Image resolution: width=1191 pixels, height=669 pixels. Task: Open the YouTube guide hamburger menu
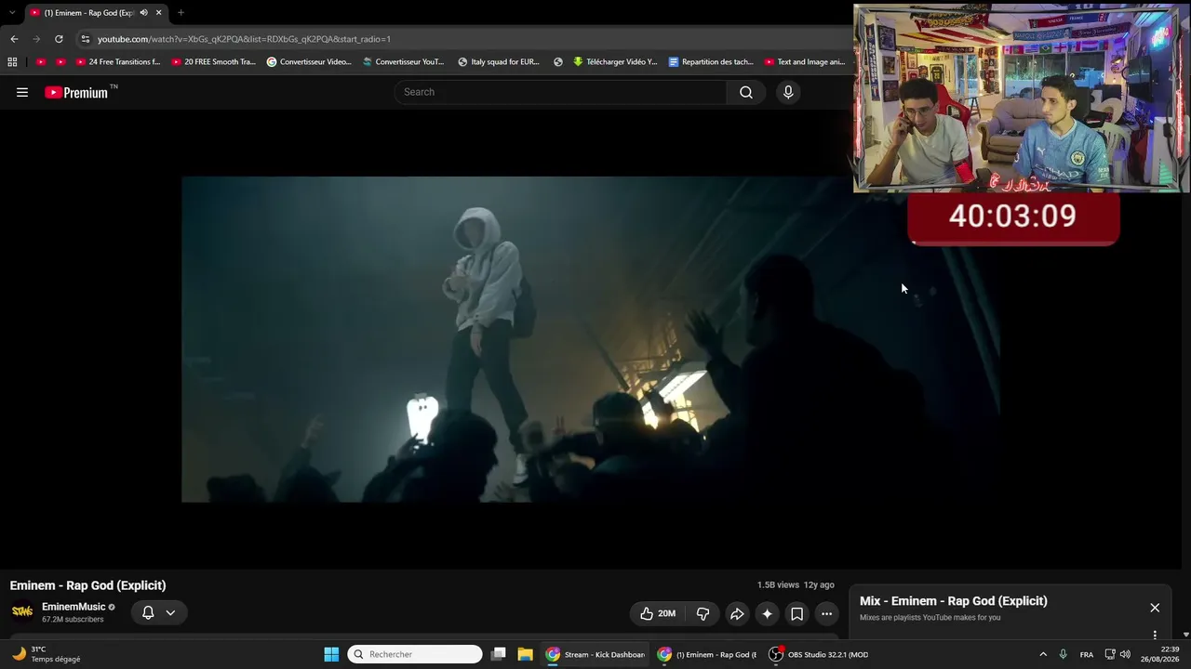coord(22,92)
